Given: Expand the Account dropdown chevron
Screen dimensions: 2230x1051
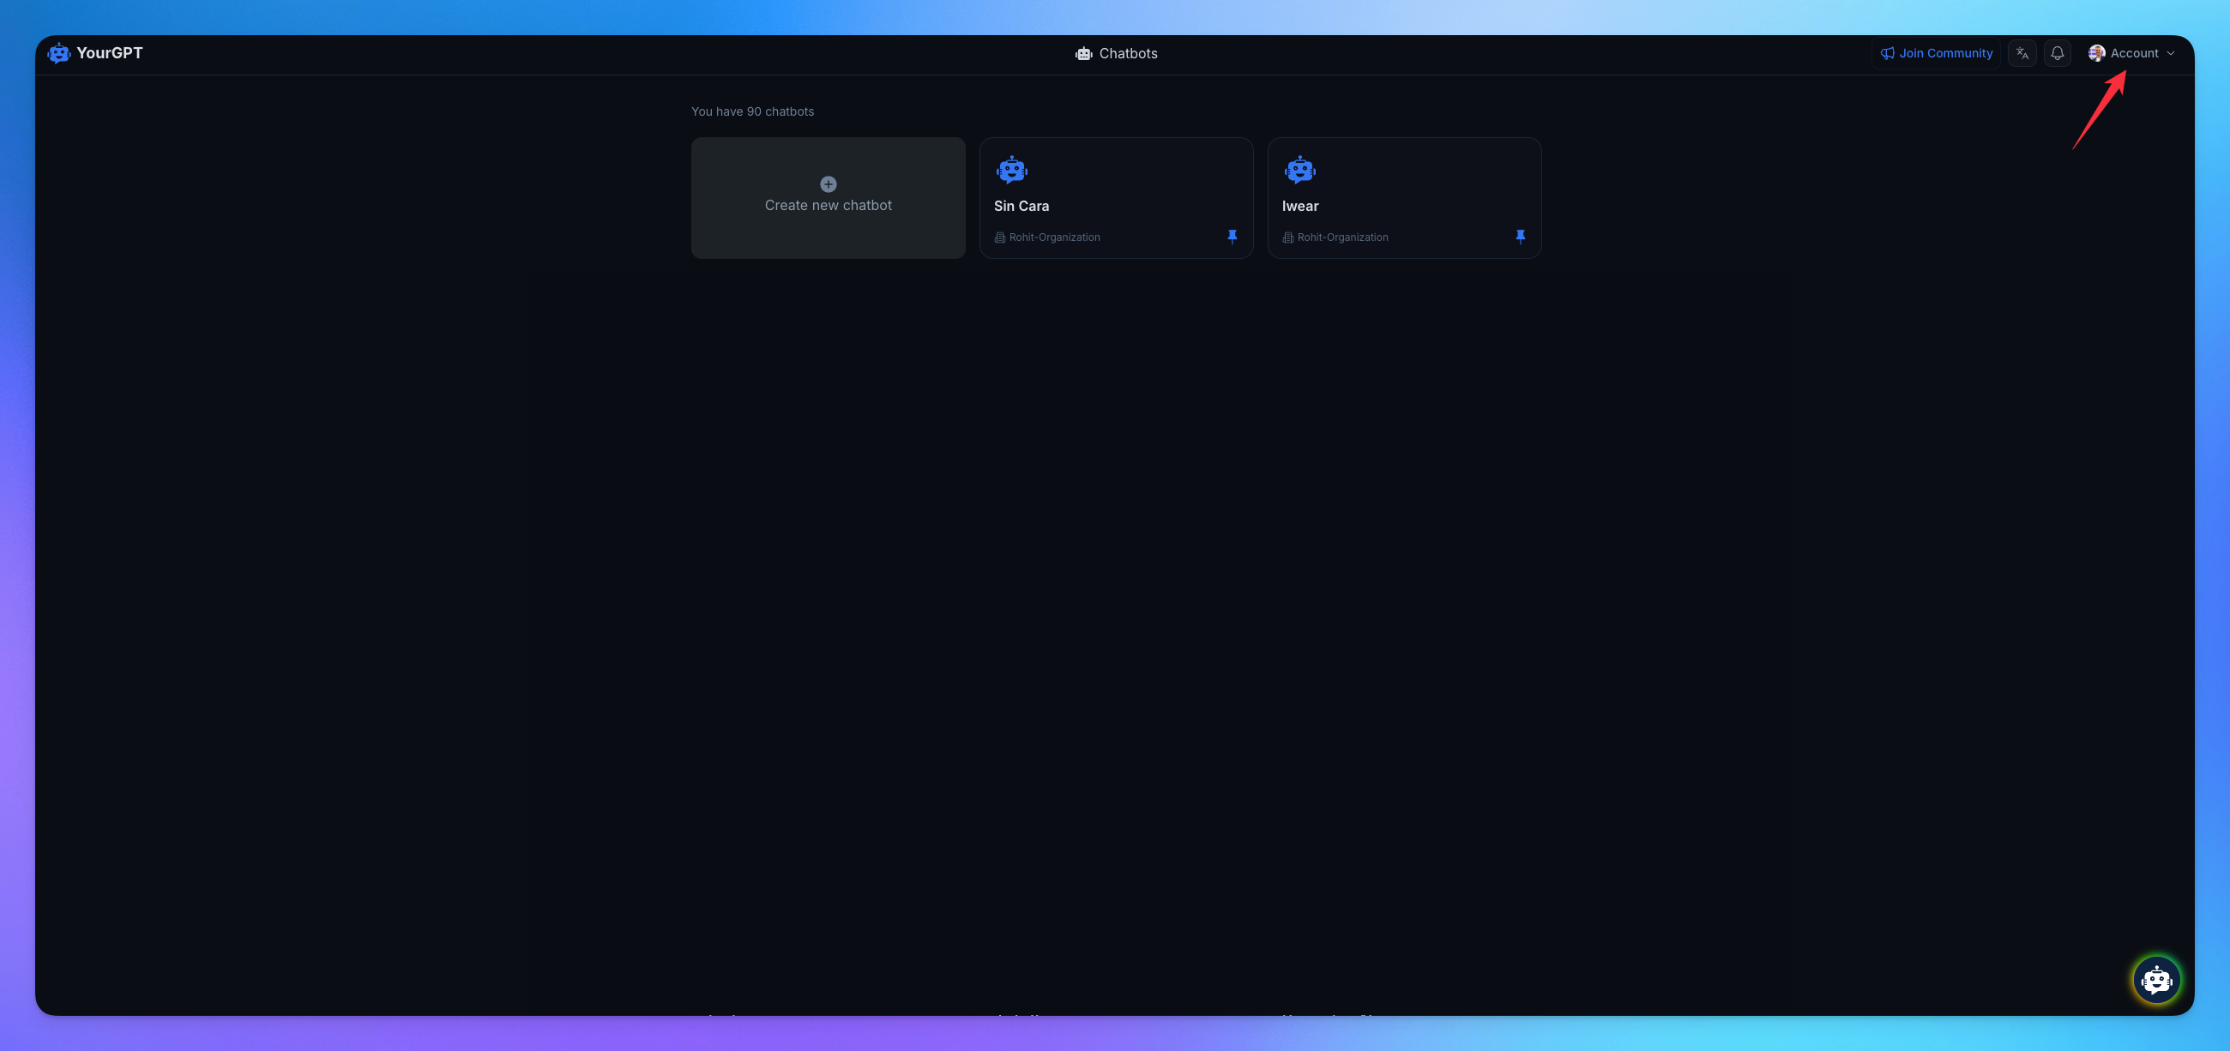Looking at the screenshot, I should point(2170,53).
